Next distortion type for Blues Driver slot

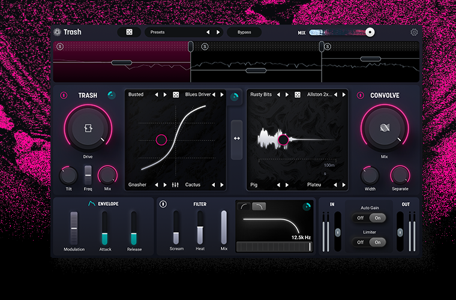coord(222,95)
